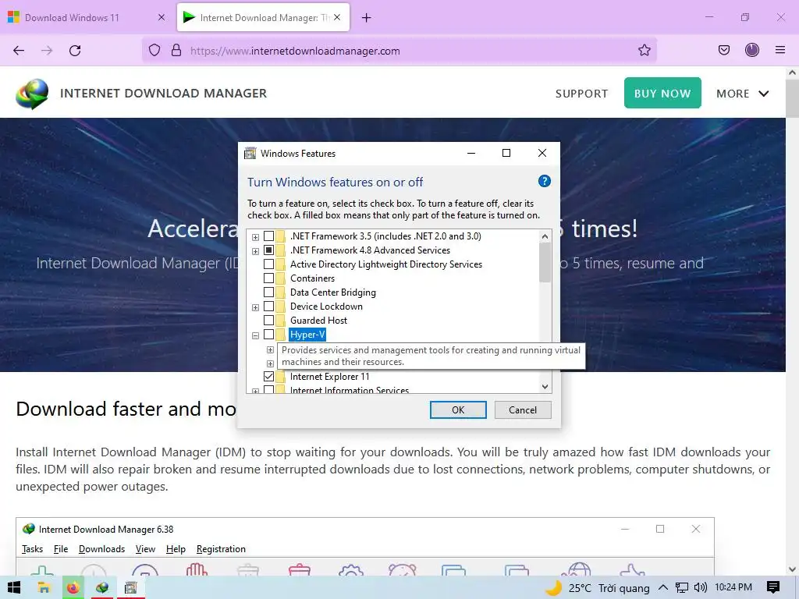
Task: Go back to the previous page
Action: coord(19,51)
